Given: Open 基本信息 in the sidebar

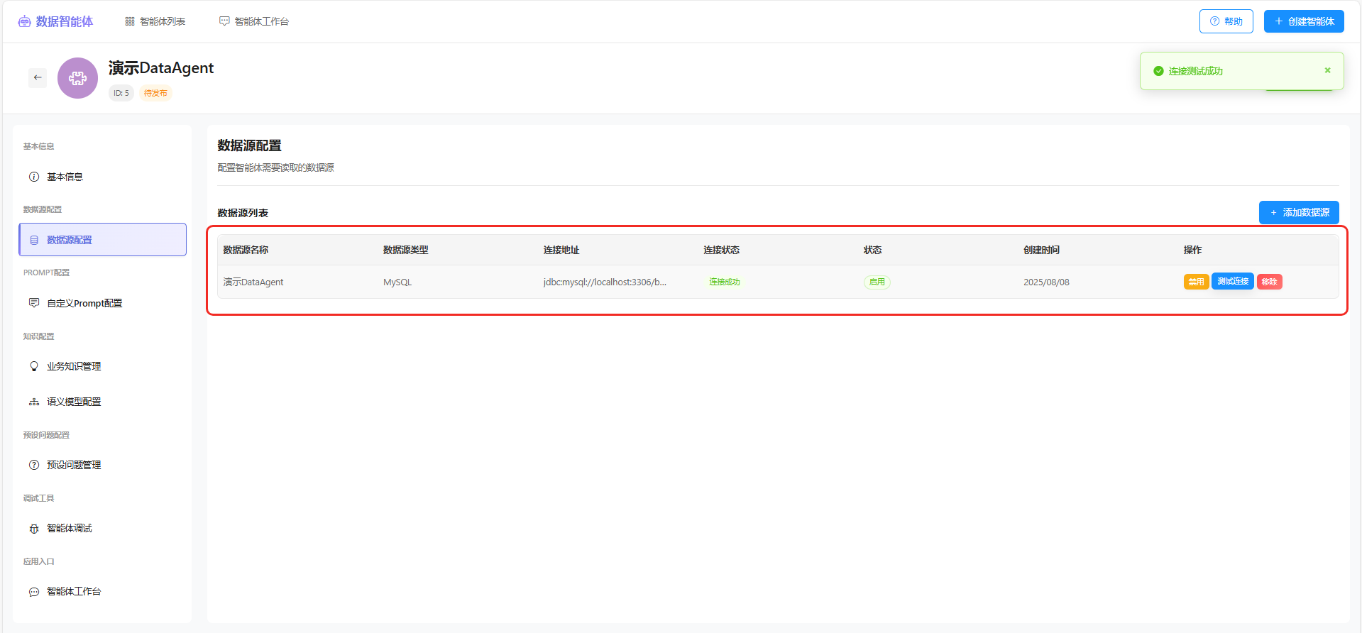Looking at the screenshot, I should [65, 177].
